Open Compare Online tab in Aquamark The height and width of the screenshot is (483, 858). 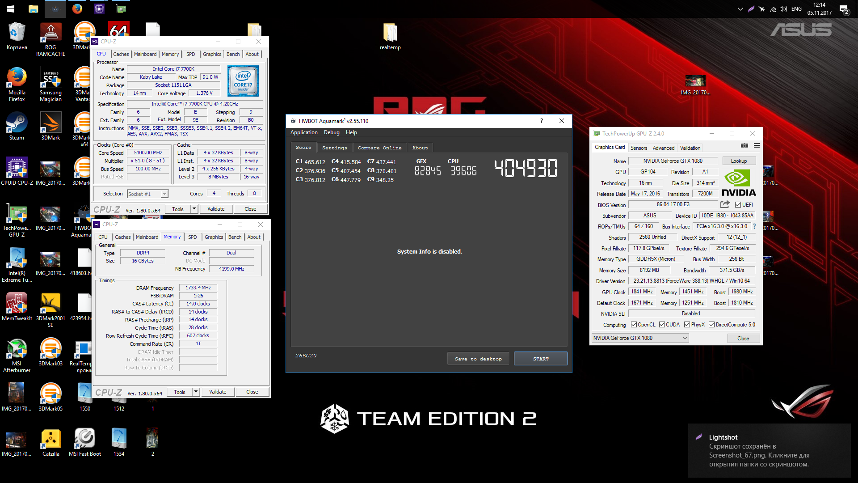379,148
